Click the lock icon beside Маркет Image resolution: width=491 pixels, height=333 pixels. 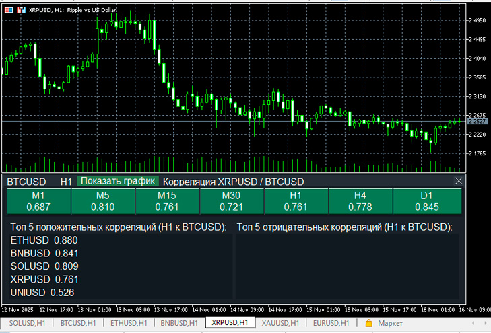coord(368,324)
